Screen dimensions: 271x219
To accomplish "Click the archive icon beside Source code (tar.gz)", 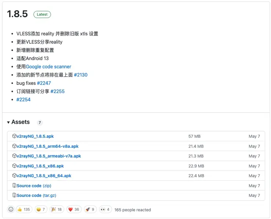I will coord(14,195).
